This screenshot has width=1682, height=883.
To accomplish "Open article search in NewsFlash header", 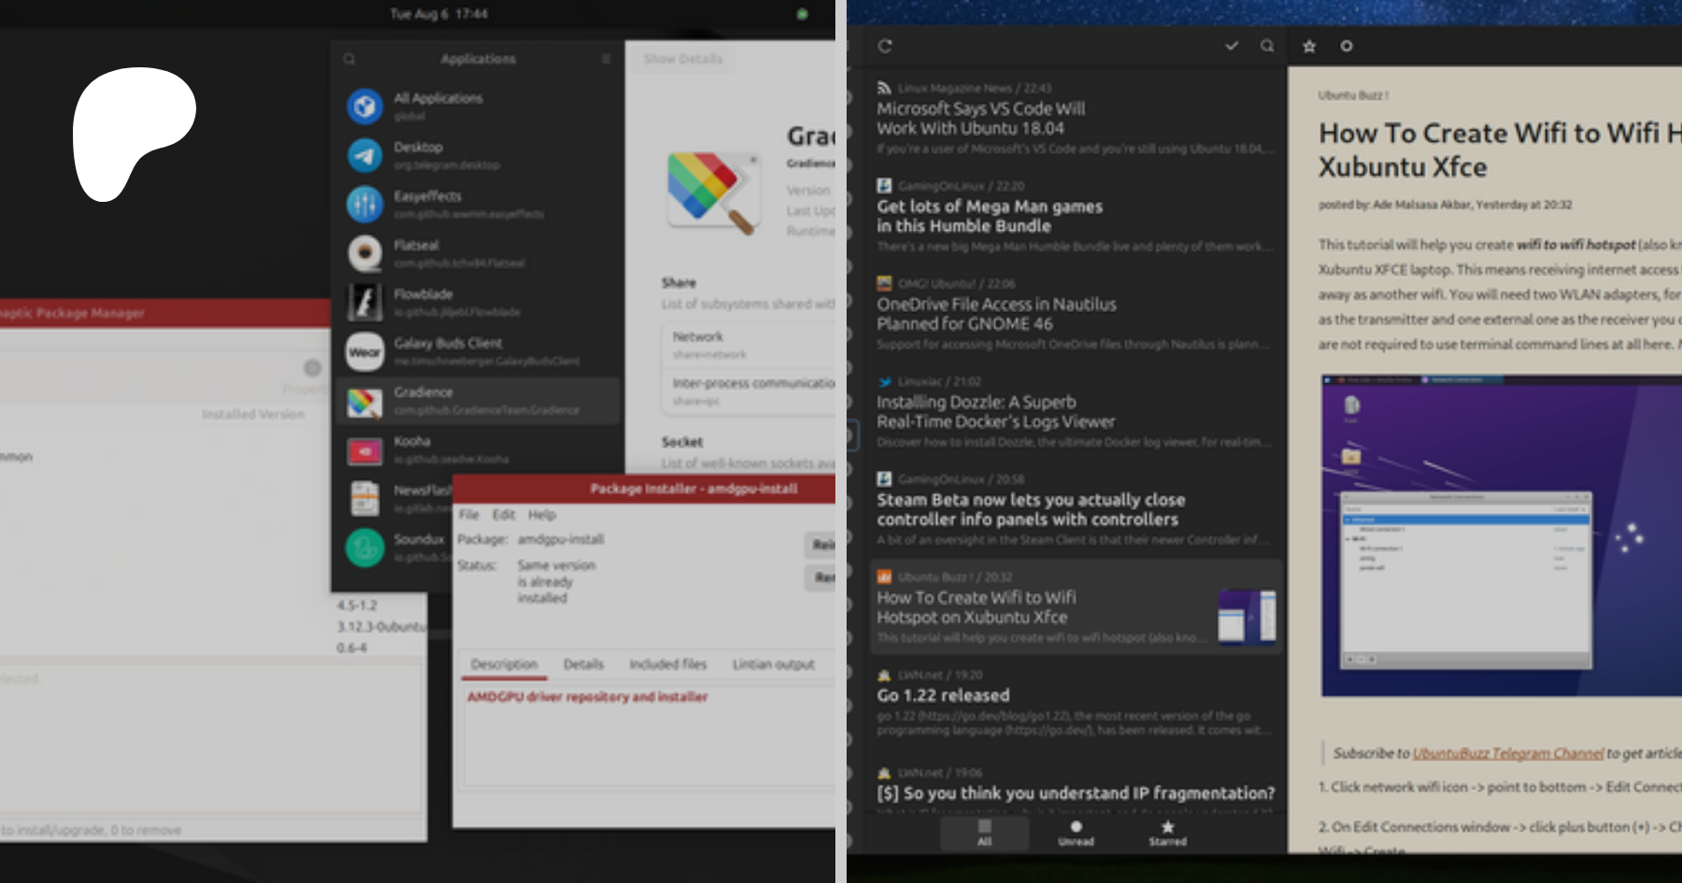I will (1267, 46).
